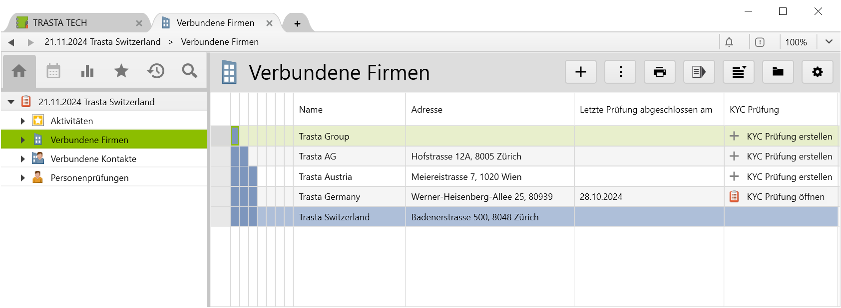
Task: Open the settings gear button
Action: pyautogui.click(x=818, y=72)
